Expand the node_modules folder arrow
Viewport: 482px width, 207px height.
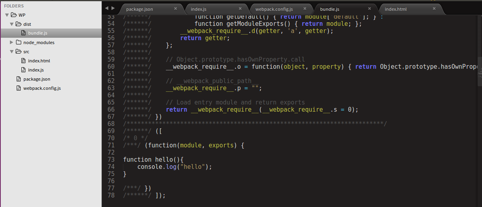pyautogui.click(x=12, y=43)
